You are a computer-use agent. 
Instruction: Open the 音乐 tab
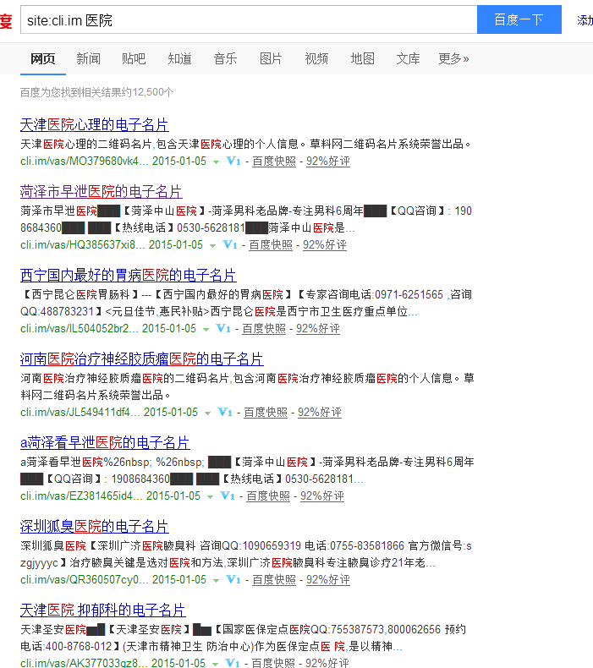226,58
